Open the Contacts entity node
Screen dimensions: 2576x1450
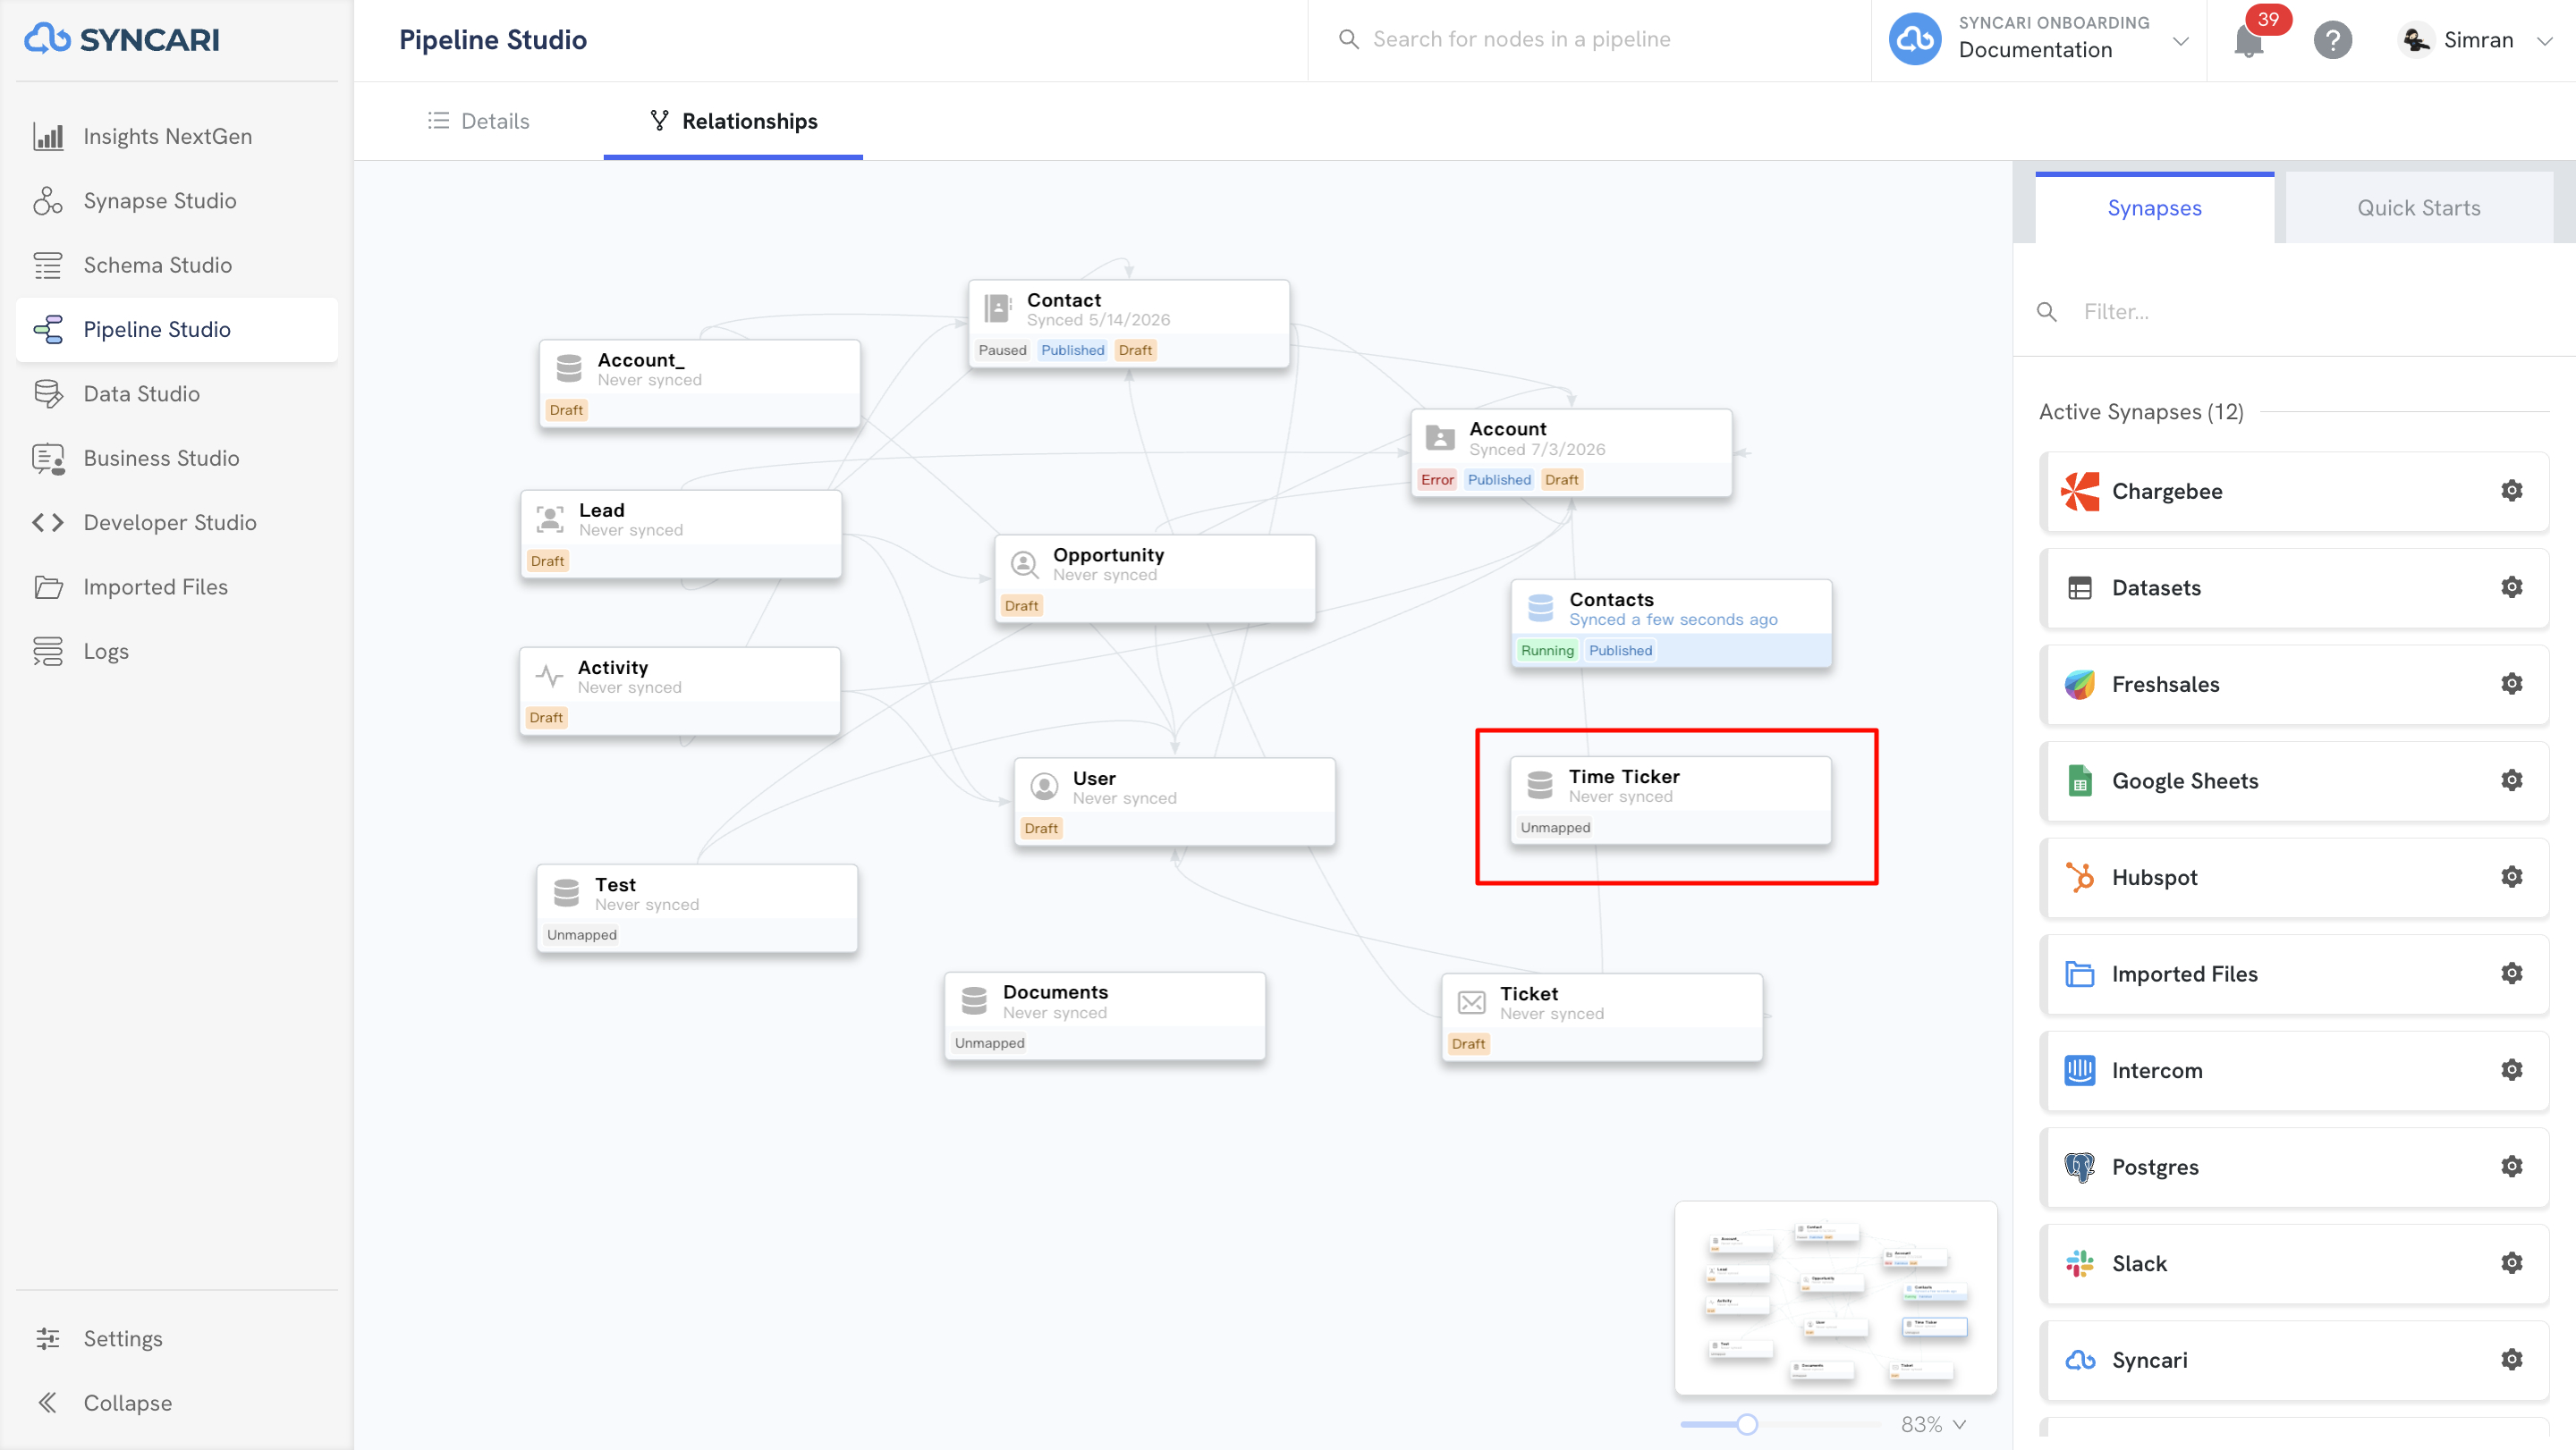pos(1671,622)
